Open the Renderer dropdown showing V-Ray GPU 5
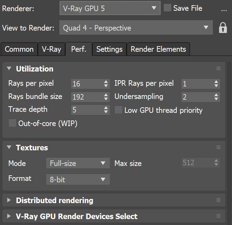232x225 pixels. point(110,8)
